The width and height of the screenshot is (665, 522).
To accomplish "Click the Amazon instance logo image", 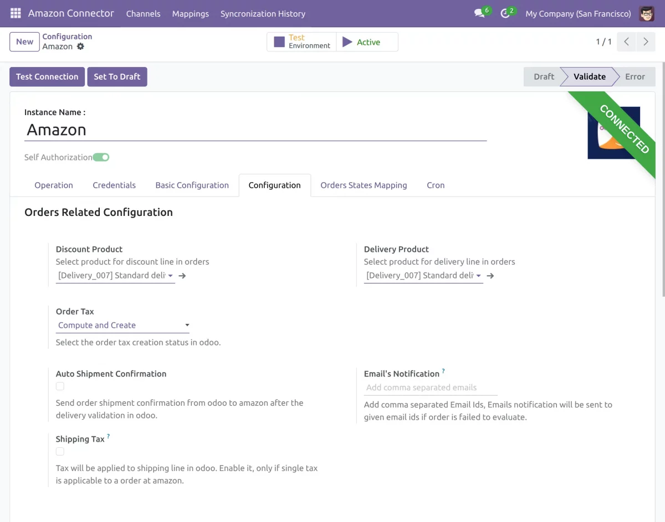I will coord(613,133).
